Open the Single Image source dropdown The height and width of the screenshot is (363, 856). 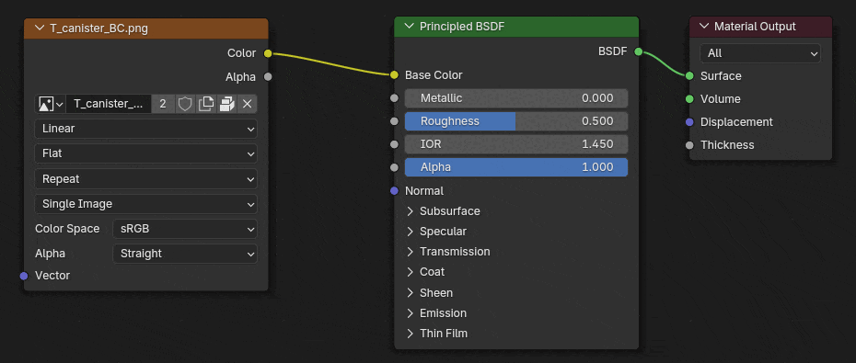tap(145, 204)
